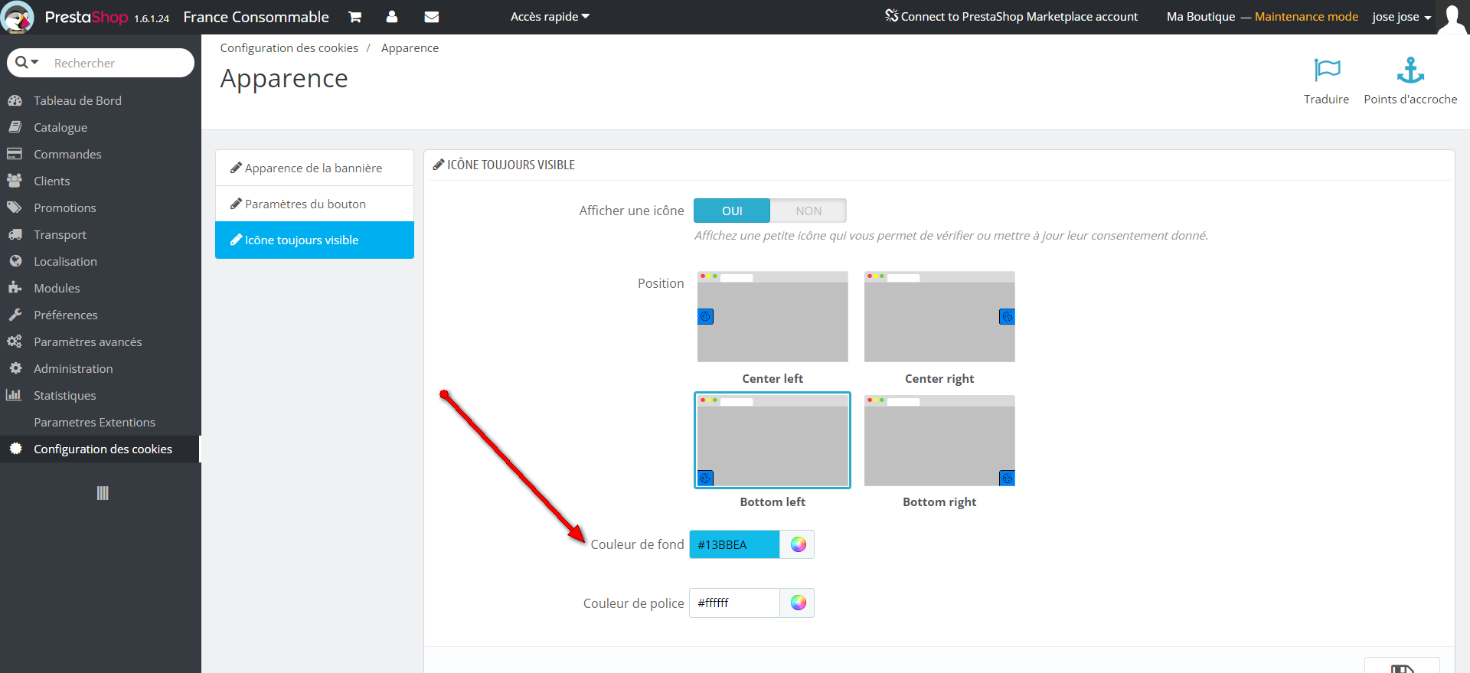Click the #ffffff font color field
1470x673 pixels.
734,603
